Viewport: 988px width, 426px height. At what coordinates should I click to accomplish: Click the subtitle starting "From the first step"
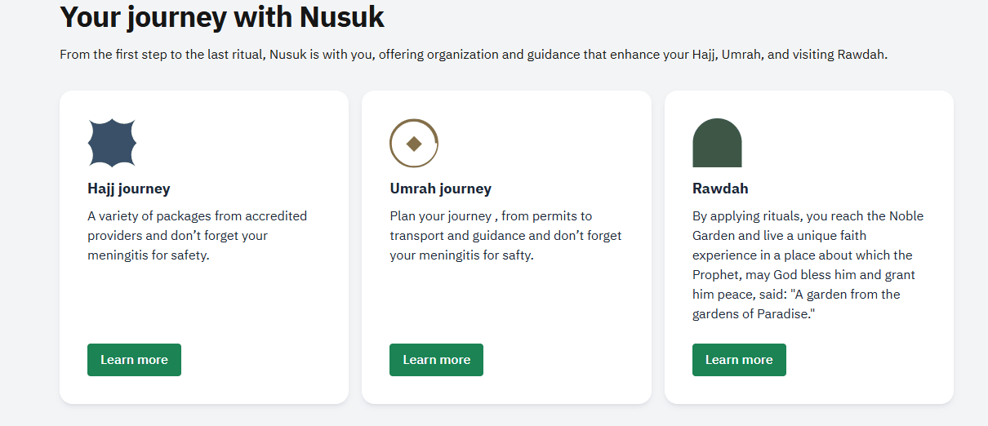pos(473,55)
